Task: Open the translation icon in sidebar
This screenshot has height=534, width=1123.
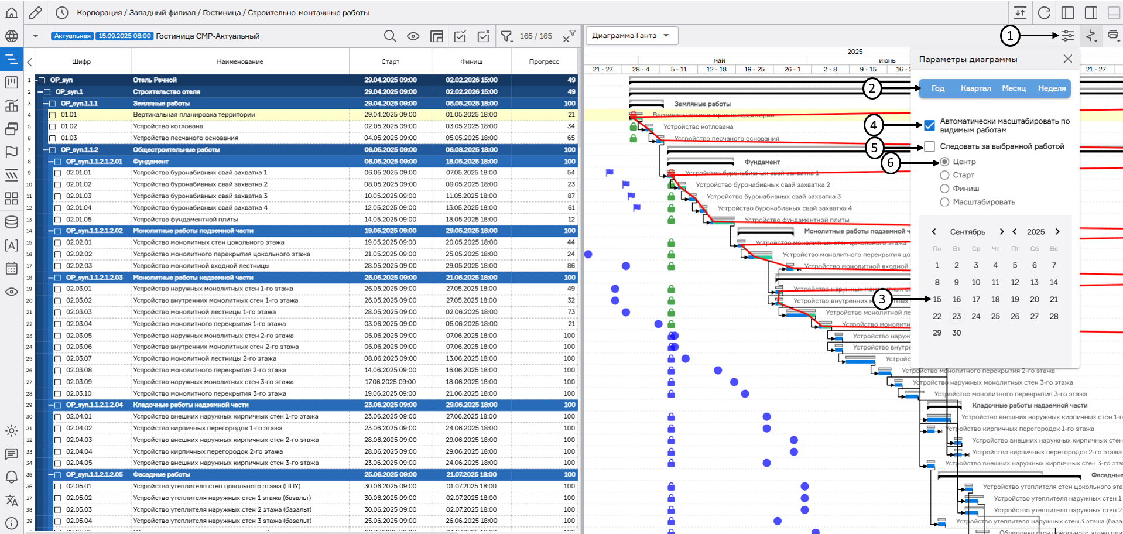Action: pyautogui.click(x=11, y=501)
